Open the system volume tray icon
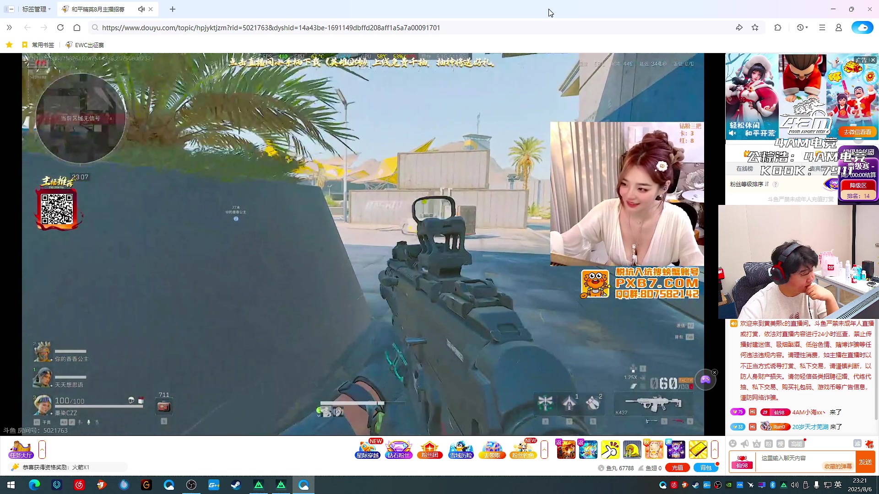Screen dimensions: 879x494 coord(794,485)
